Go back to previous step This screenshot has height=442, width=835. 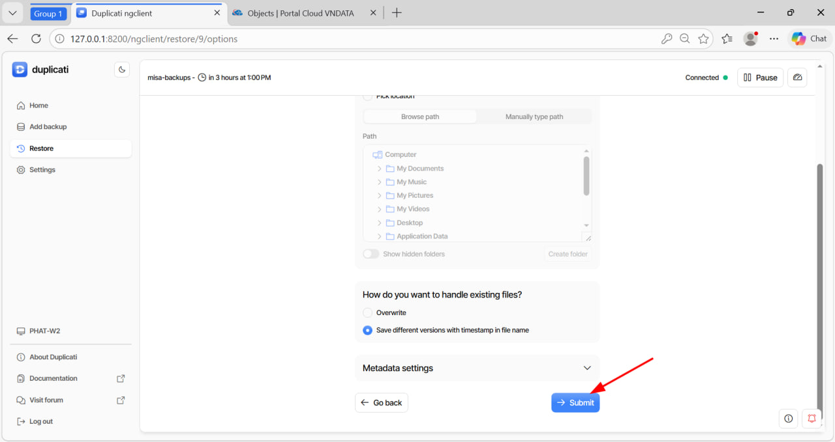point(382,403)
